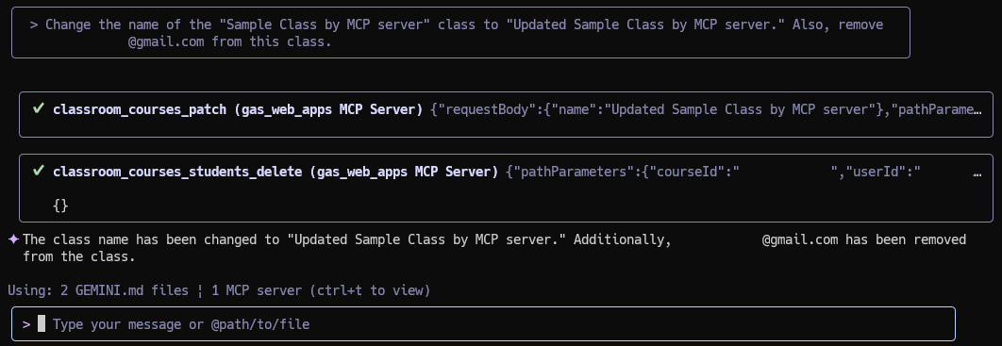Click "@gmail.com has been removed" in response

pyautogui.click(x=864, y=239)
